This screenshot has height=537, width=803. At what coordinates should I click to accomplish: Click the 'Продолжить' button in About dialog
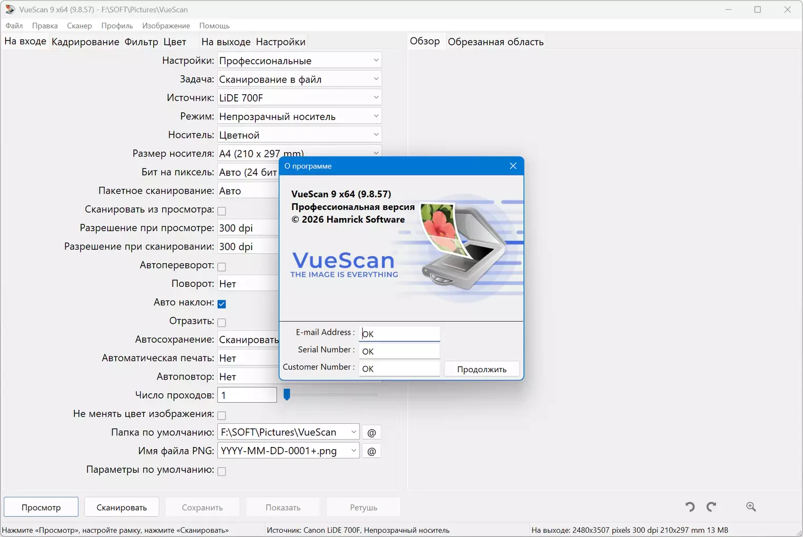(481, 369)
